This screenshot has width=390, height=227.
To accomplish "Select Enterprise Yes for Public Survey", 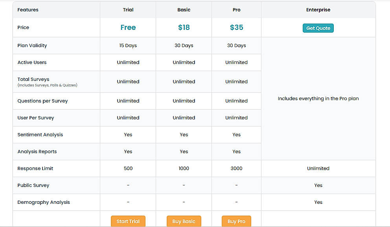I will (318, 185).
